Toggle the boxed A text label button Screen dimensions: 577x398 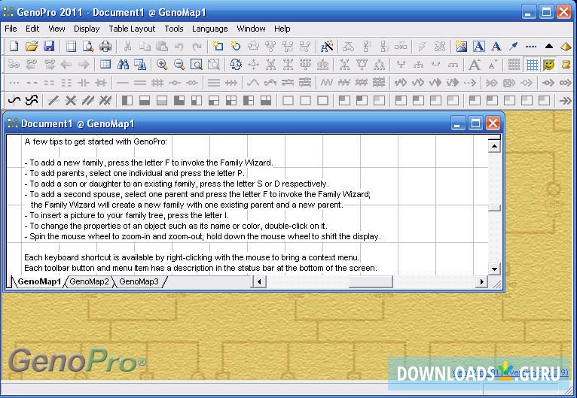(478, 47)
